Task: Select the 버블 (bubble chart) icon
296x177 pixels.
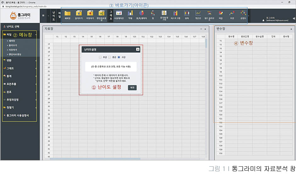Action: pos(221,13)
